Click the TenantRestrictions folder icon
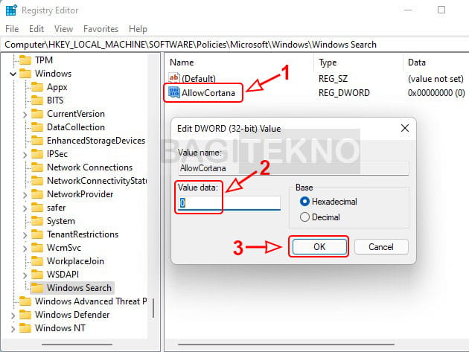The height and width of the screenshot is (352, 469). pyautogui.click(x=37, y=234)
